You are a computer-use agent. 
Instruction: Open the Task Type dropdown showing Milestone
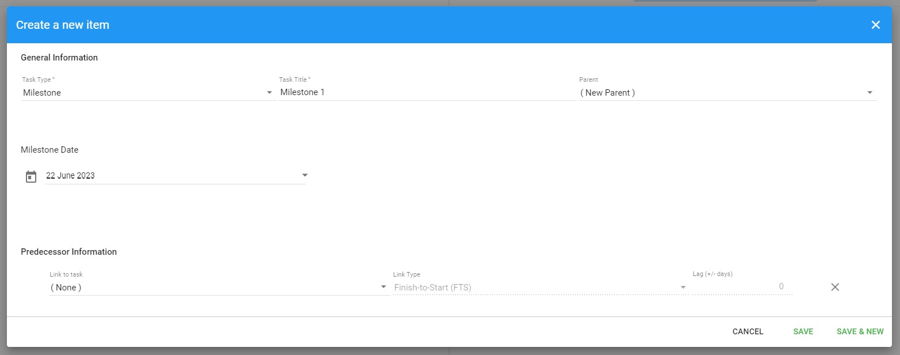click(149, 93)
